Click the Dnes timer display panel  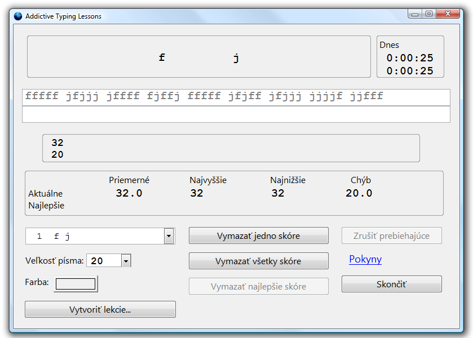[410, 57]
